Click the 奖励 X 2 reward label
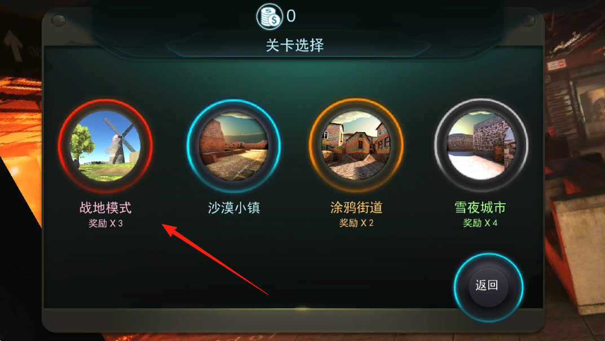Viewport: 605px width, 341px height. pyautogui.click(x=356, y=223)
